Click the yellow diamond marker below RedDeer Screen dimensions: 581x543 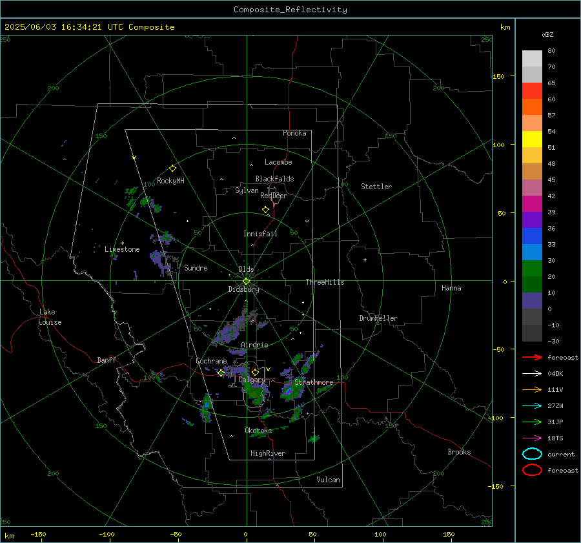click(x=265, y=210)
